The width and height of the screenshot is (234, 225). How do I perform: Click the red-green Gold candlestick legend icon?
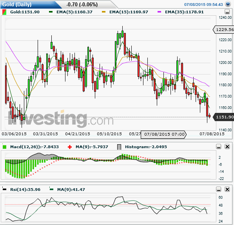click(x=4, y=12)
